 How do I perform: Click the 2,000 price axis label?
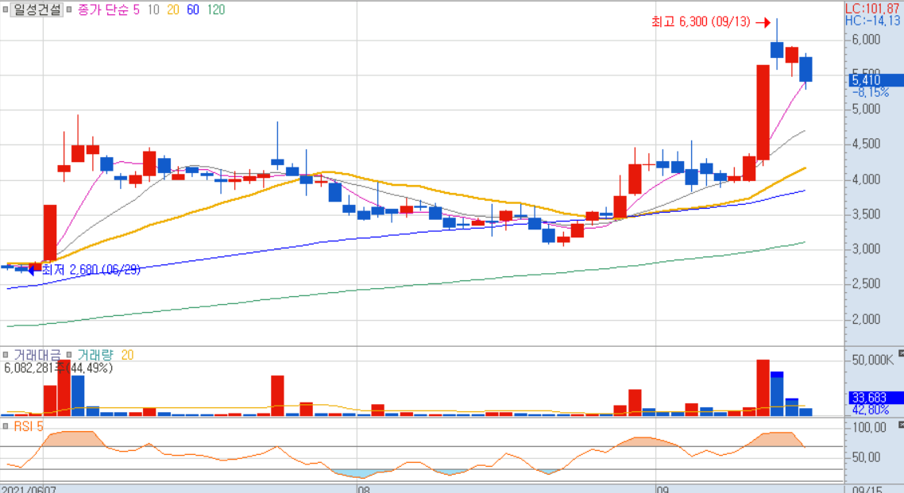pyautogui.click(x=866, y=319)
